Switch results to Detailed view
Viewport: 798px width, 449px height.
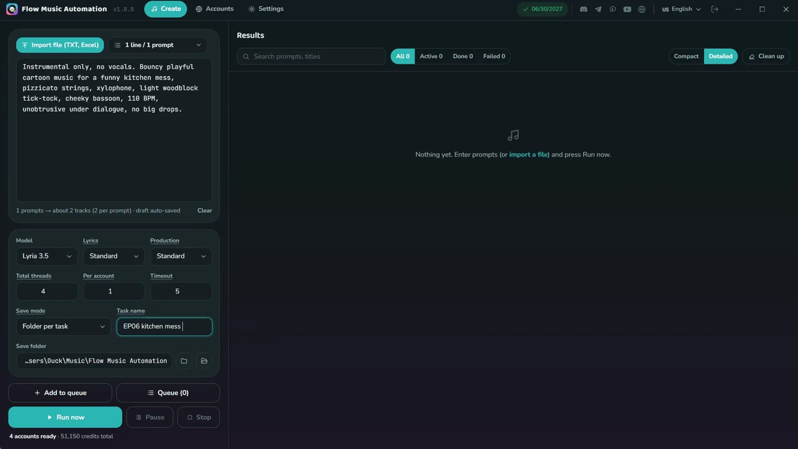721,56
